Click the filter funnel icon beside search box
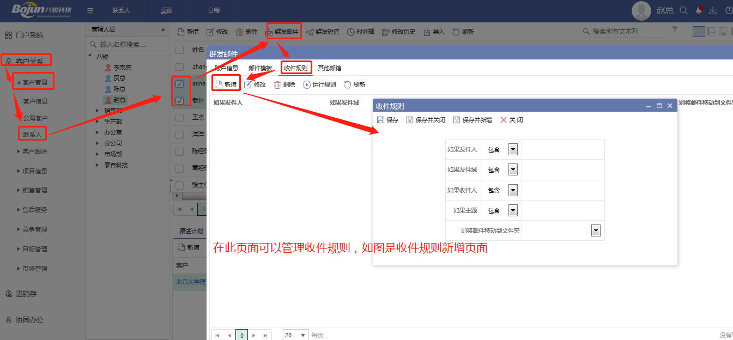This screenshot has height=340, width=733. pos(675,30)
